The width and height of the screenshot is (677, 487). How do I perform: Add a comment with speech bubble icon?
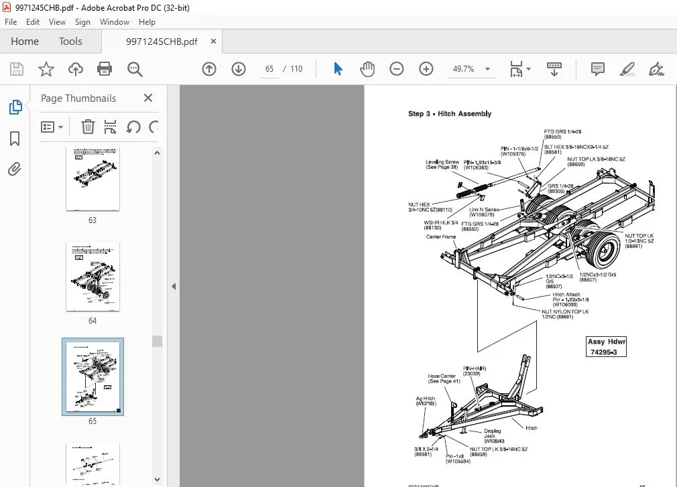597,69
